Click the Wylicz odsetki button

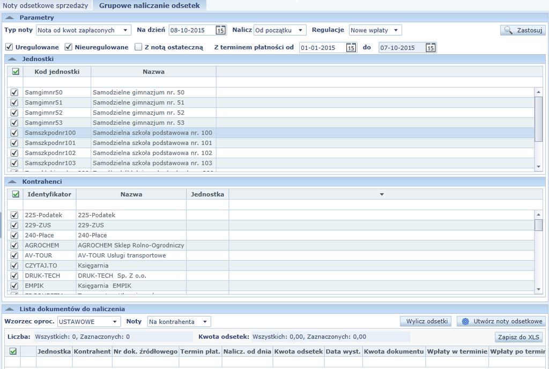pyautogui.click(x=426, y=321)
